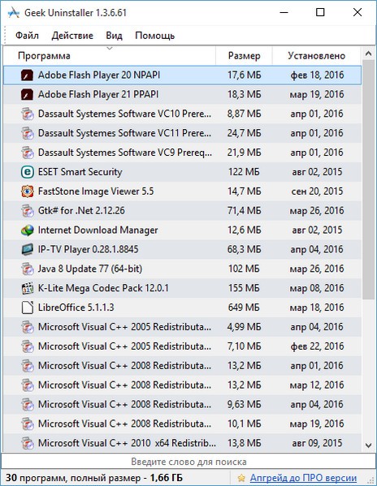Click the scrollbar up arrow
This screenshot has width=377, height=486.
(368, 54)
